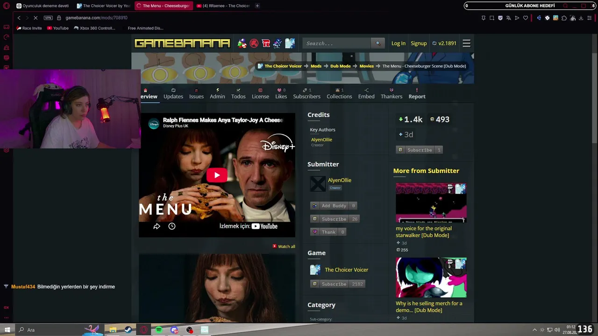This screenshot has height=336, width=598.
Task: Click the Subscribe button under 1.4k stats
Action: click(x=419, y=150)
